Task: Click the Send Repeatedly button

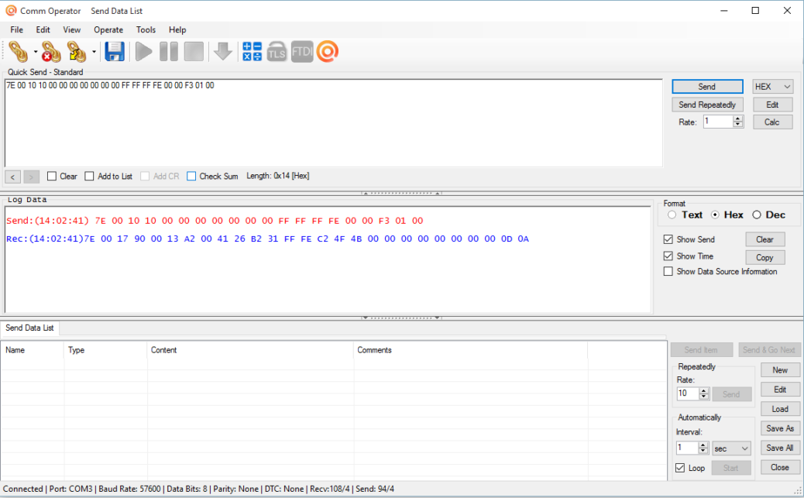Action: 706,105
